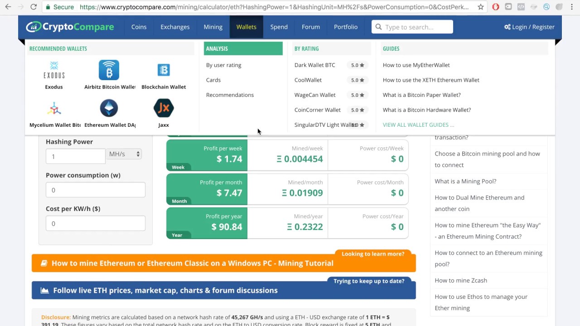Click the chart icon on Follow live ETH banner
580x326 pixels.
(x=44, y=290)
